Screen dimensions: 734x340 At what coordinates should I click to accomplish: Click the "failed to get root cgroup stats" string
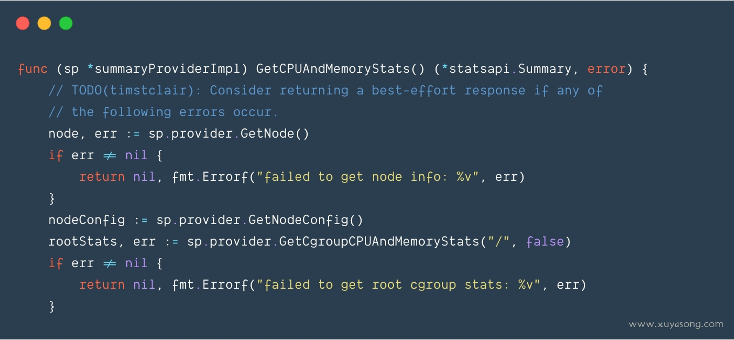[x=398, y=285]
